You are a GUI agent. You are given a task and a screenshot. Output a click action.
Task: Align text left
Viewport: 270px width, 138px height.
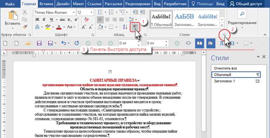(100, 19)
